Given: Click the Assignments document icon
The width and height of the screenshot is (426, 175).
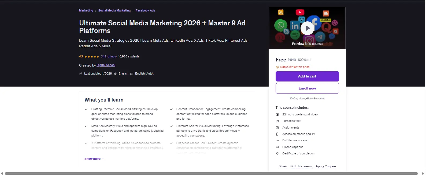Looking at the screenshot, I should coord(277,128).
